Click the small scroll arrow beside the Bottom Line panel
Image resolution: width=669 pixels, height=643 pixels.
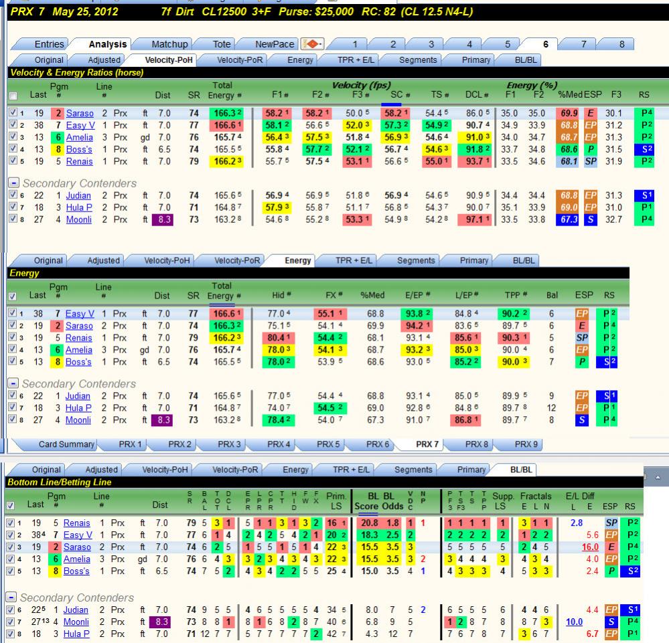point(658,477)
